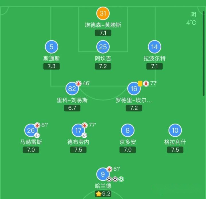Click the 德布劳内 player name

click(78, 142)
